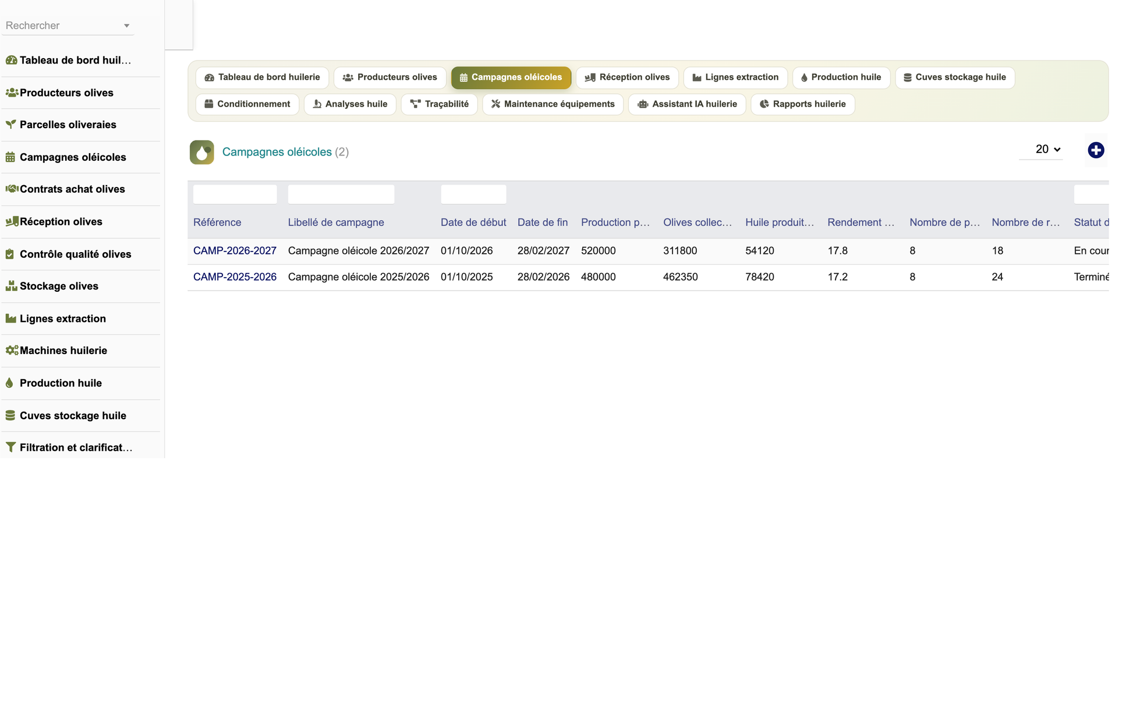Click the date '28/02/2027' cell
This screenshot has height=701, width=1133.
coord(543,251)
